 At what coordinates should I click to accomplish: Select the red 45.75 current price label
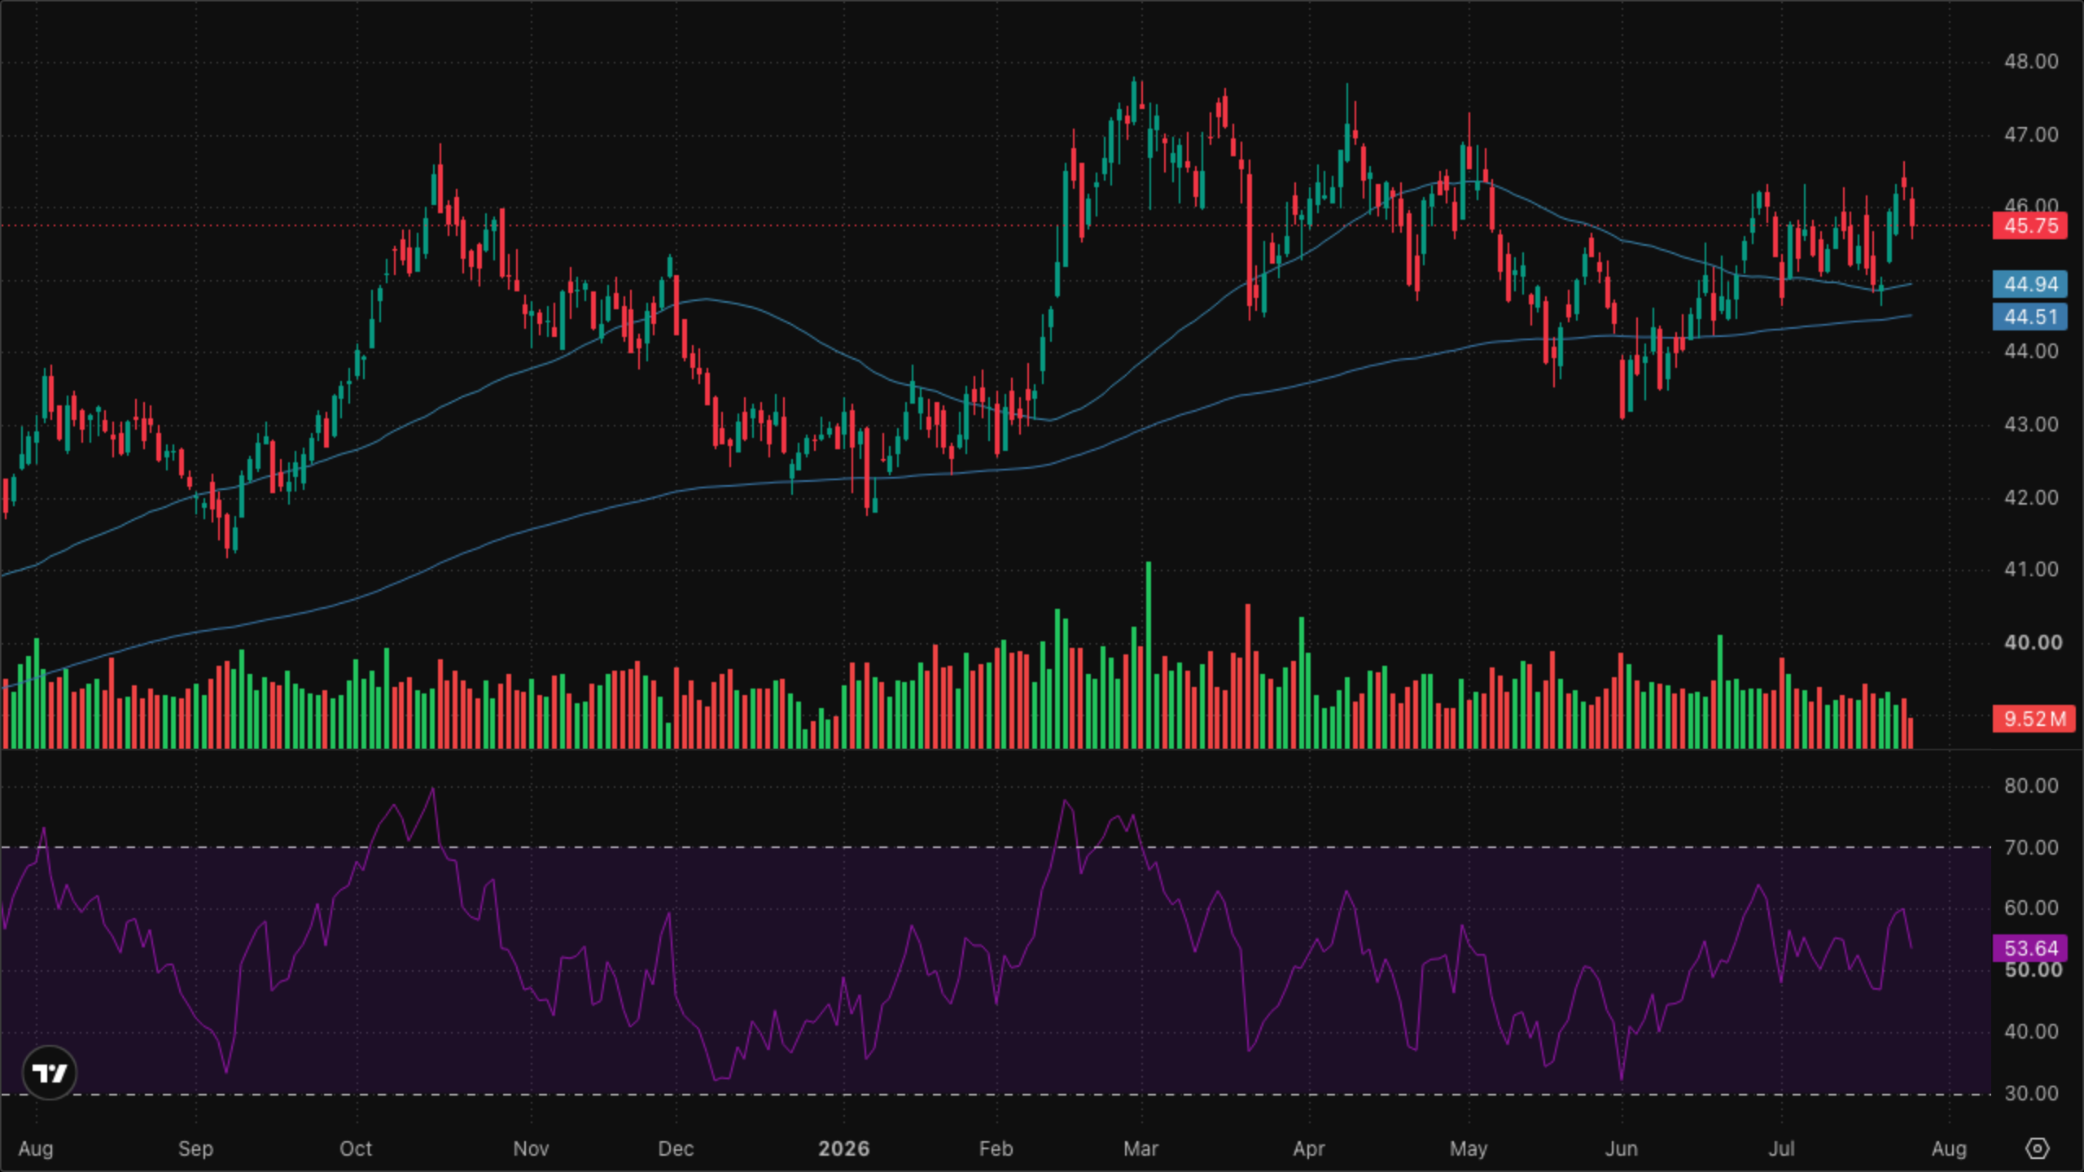pyautogui.click(x=2030, y=225)
